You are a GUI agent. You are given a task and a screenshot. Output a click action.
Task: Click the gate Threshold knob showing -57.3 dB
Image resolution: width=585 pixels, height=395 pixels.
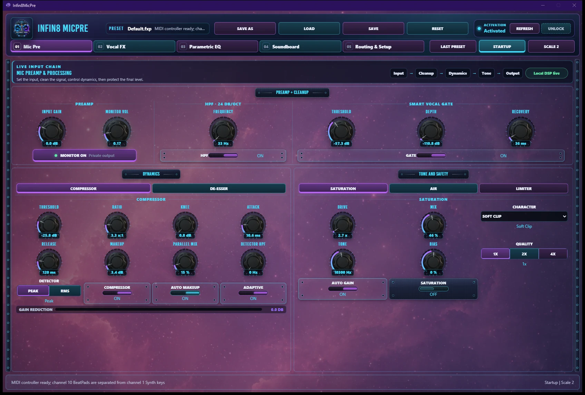(341, 131)
